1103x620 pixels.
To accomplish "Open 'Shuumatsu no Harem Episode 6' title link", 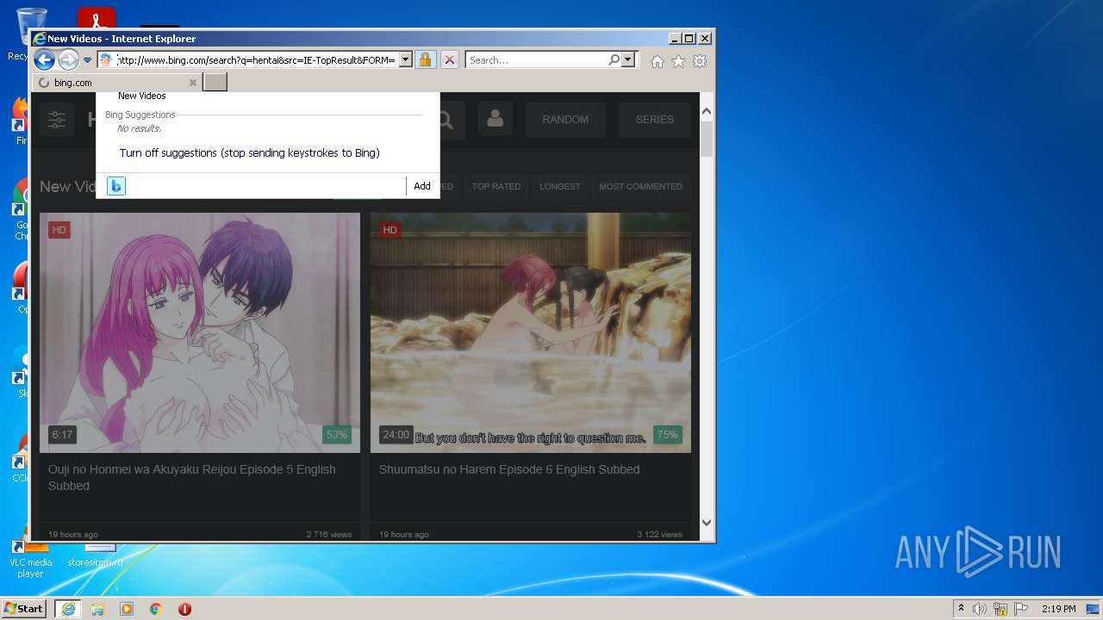I will pos(509,469).
